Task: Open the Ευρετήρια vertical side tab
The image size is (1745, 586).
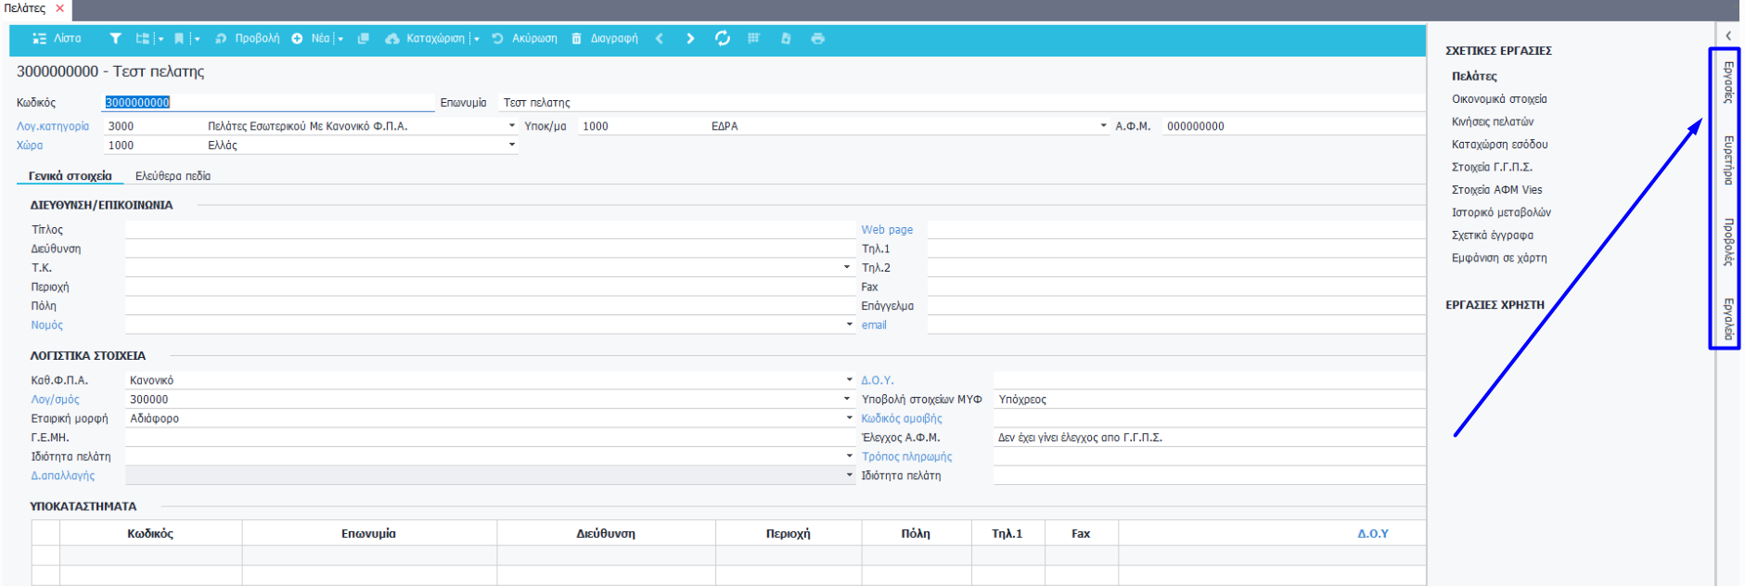Action: [x=1727, y=160]
